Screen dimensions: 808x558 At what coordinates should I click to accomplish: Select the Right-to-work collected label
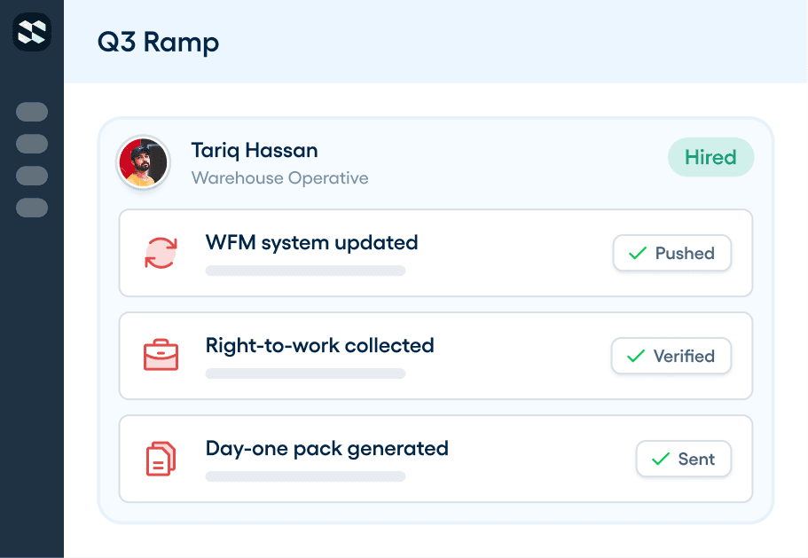pos(320,346)
